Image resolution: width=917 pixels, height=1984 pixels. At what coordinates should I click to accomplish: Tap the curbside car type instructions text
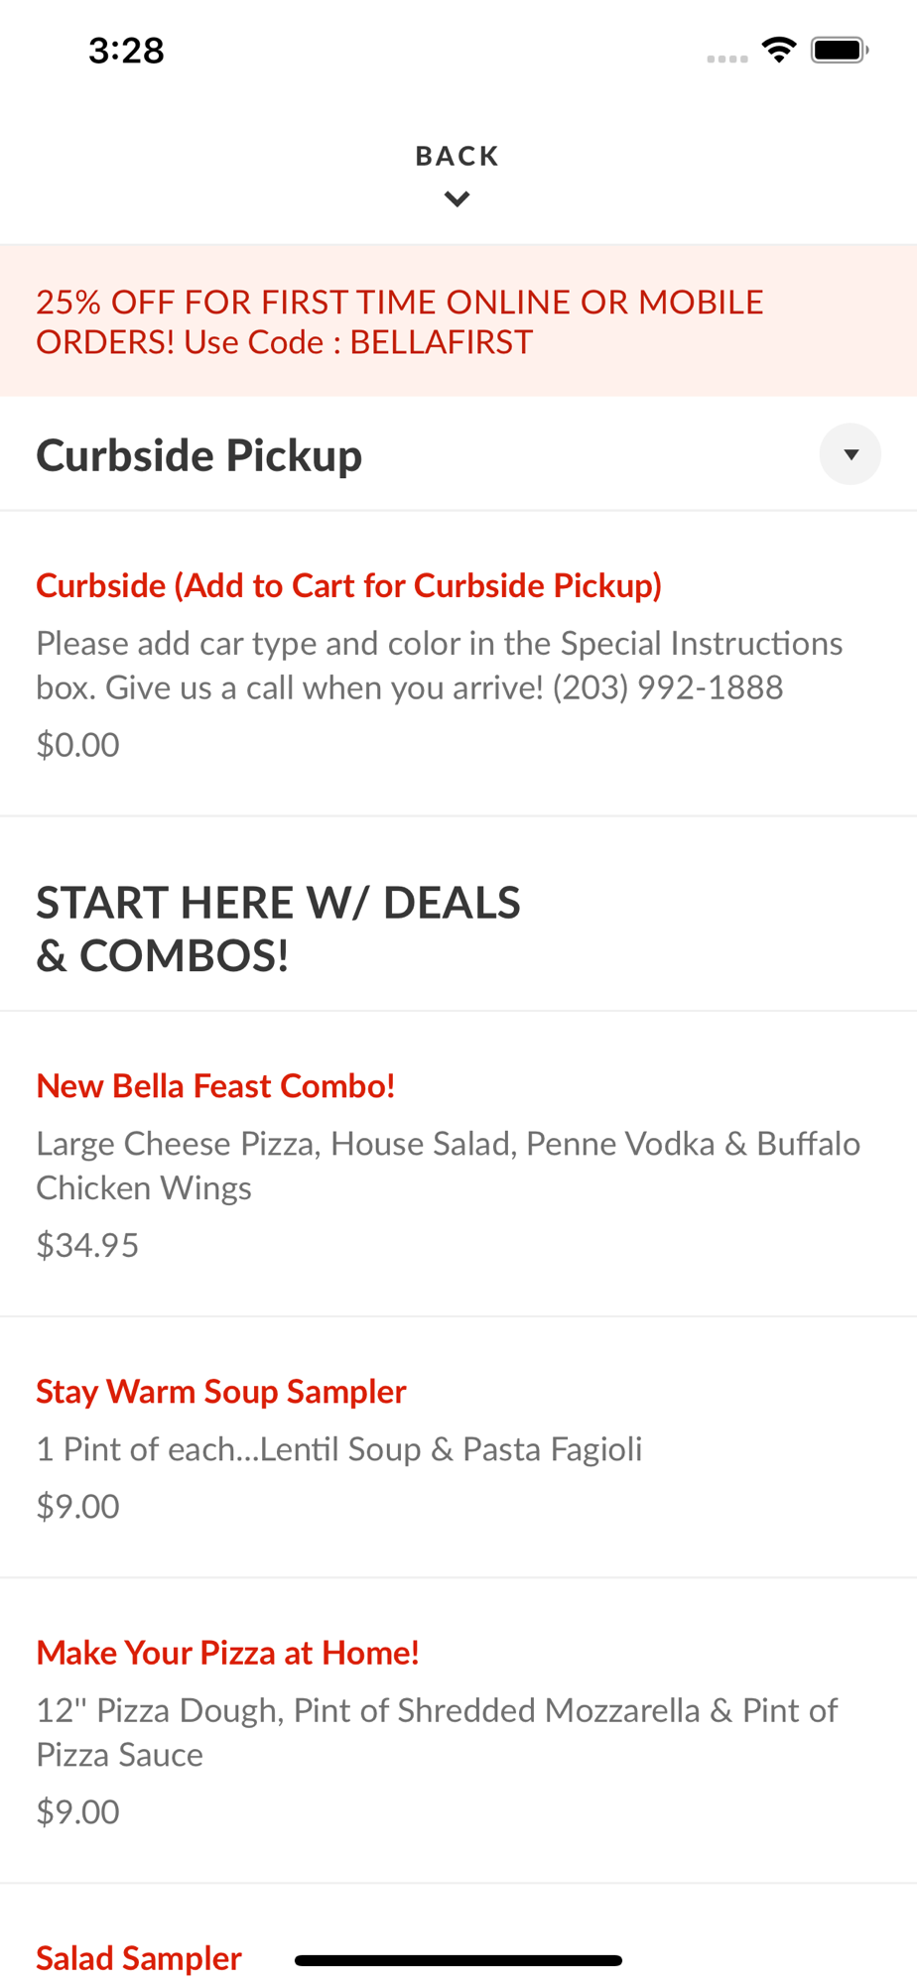point(439,665)
